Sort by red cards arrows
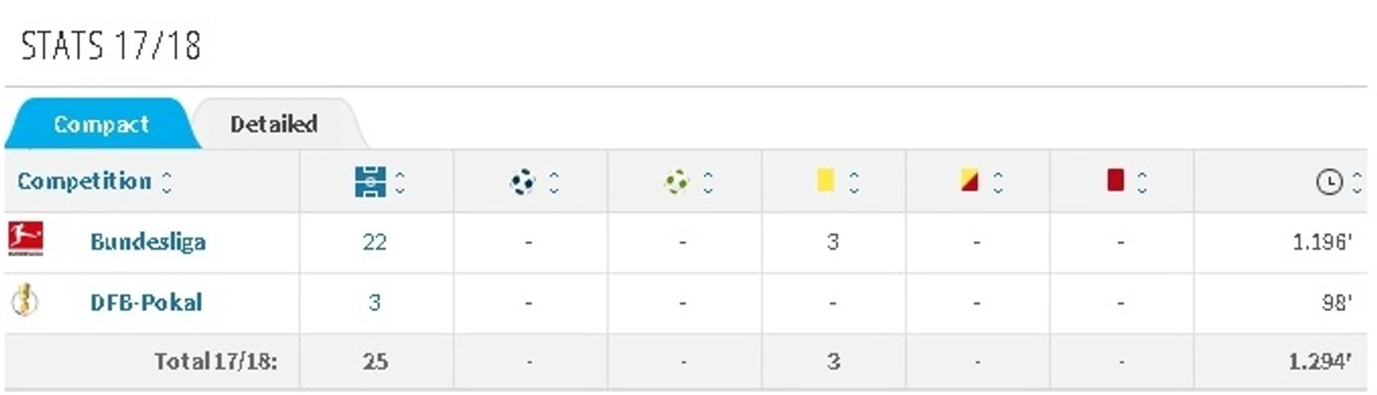Image resolution: width=1377 pixels, height=395 pixels. [x=1142, y=182]
